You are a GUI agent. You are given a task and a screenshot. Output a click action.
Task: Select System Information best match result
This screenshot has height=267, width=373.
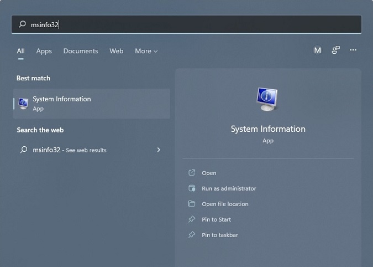(x=92, y=104)
